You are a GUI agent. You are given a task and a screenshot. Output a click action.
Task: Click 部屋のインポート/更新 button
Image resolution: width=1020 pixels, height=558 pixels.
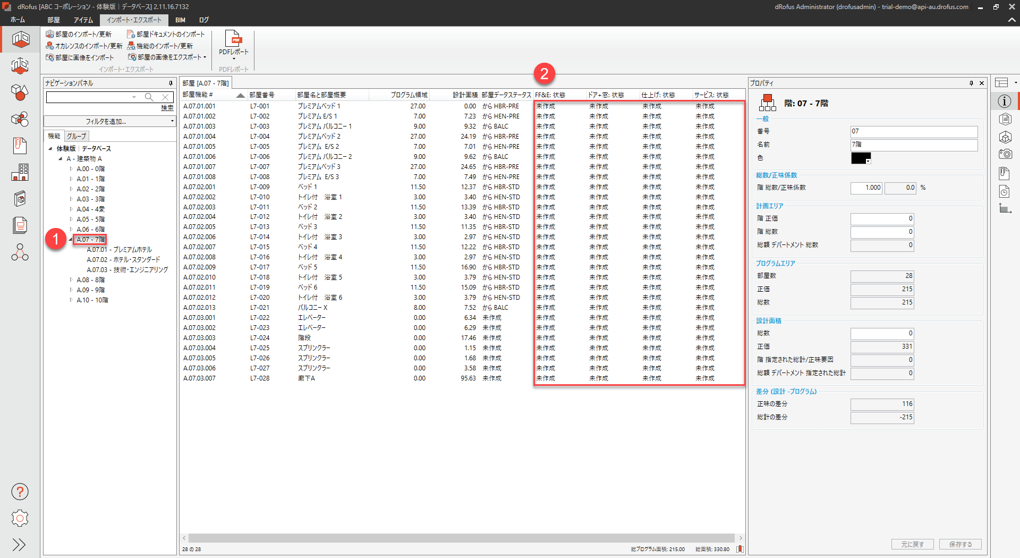click(79, 34)
